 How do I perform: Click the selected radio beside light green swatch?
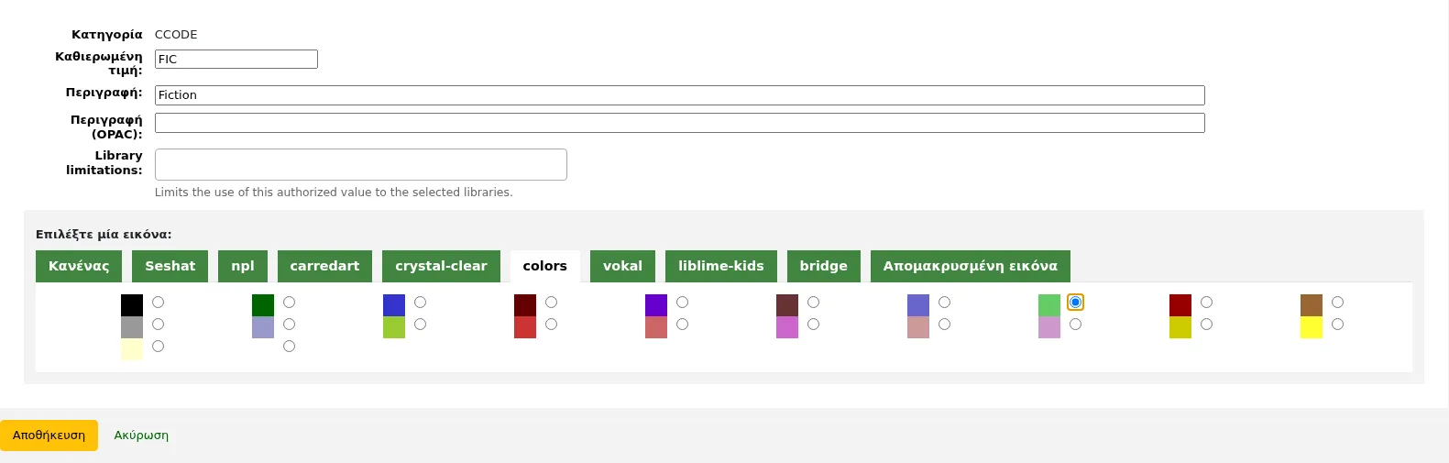[x=1076, y=303]
